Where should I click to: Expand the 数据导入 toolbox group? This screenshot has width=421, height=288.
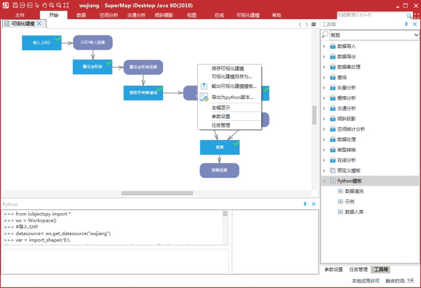coord(325,46)
